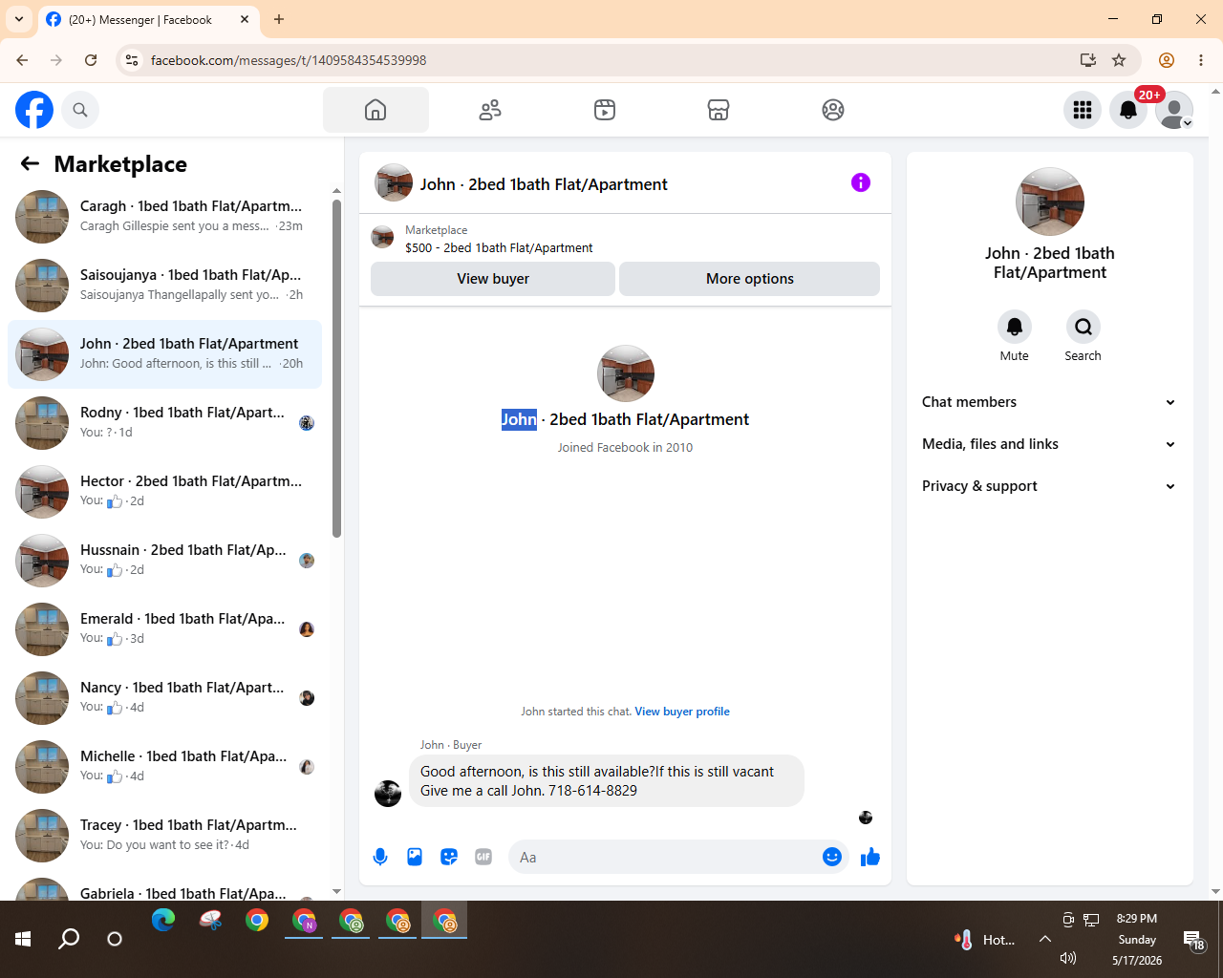Click the install app icon in address bar

coord(1087,60)
